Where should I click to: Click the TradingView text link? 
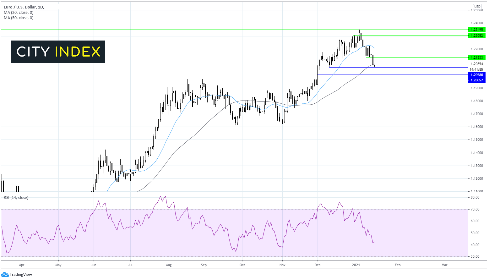21,275
